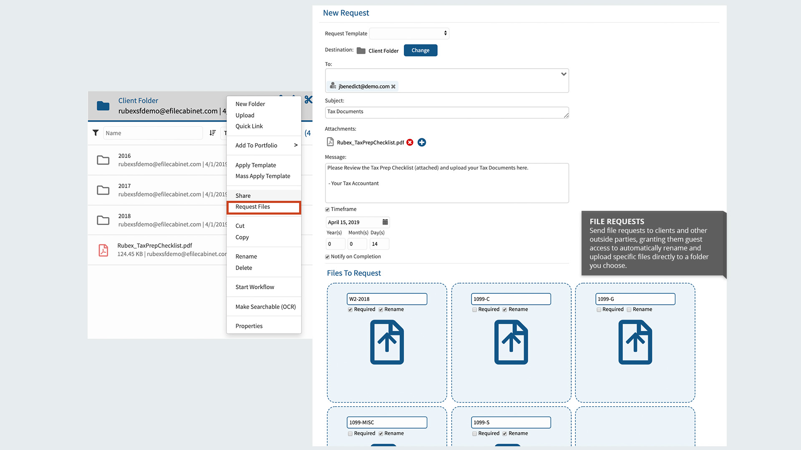Toggle Notify on Completion checkbox

pos(327,257)
